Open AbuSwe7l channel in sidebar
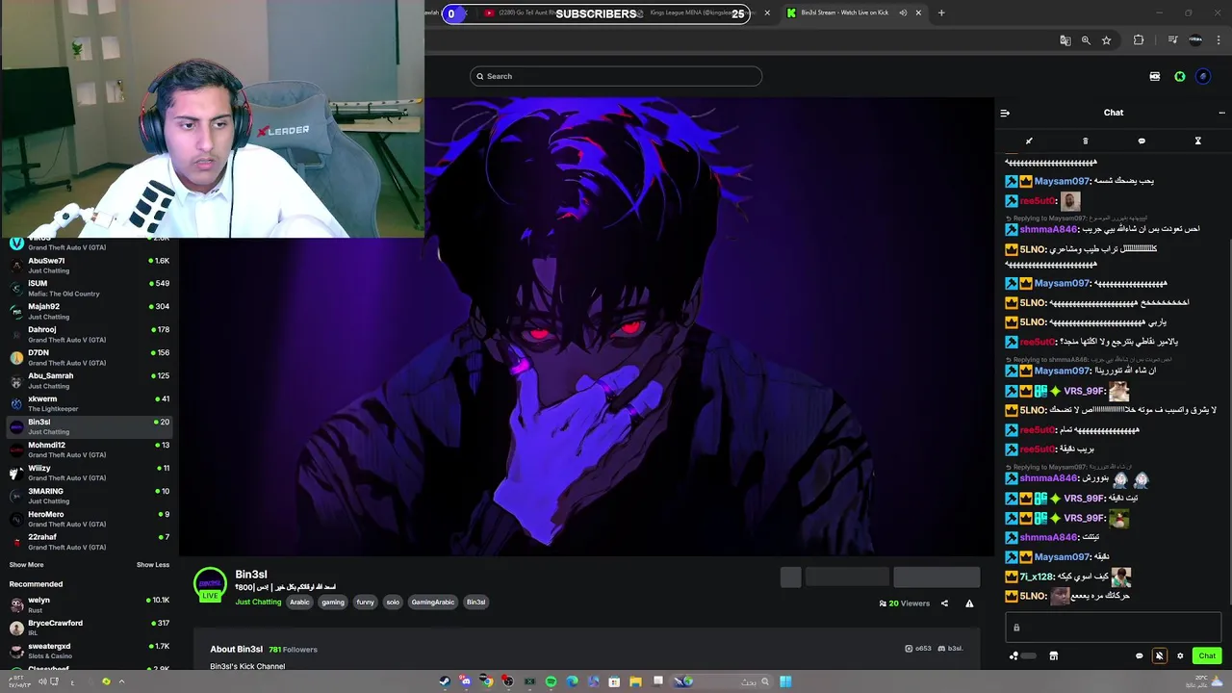 89,265
